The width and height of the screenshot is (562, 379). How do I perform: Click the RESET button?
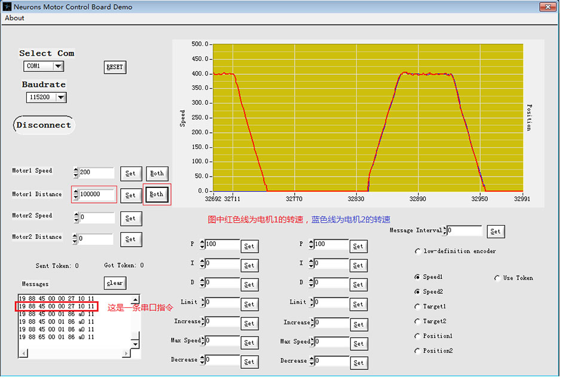click(115, 67)
